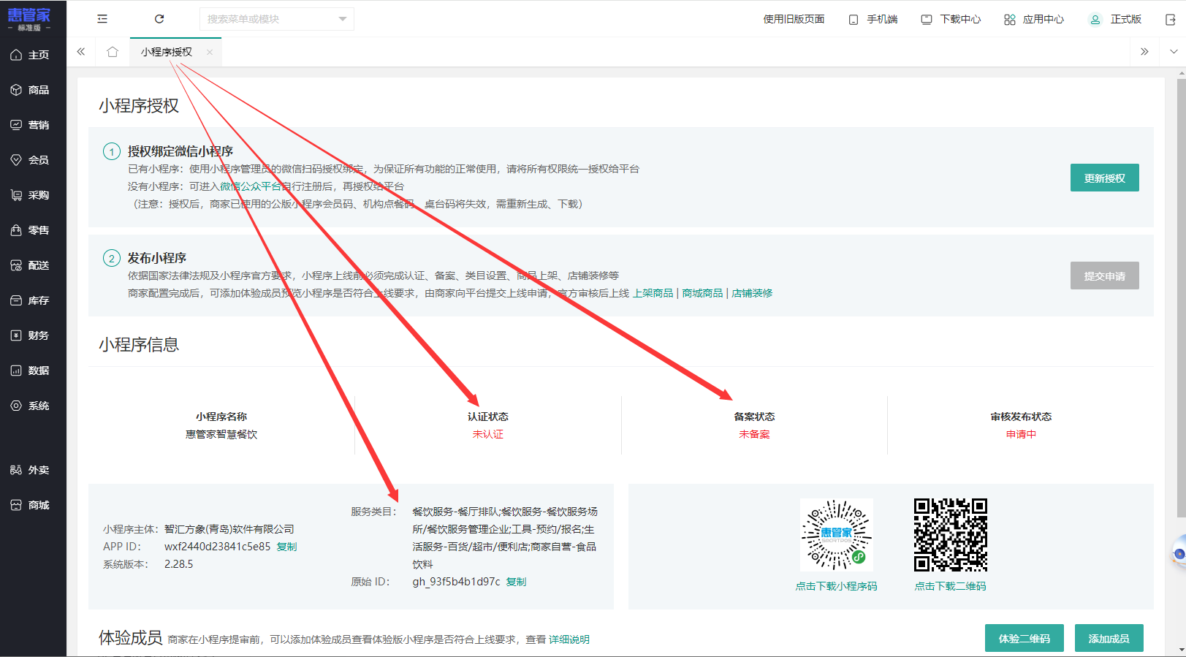
Task: Click the floating assistant icon on the right edge
Action: click(x=1178, y=552)
